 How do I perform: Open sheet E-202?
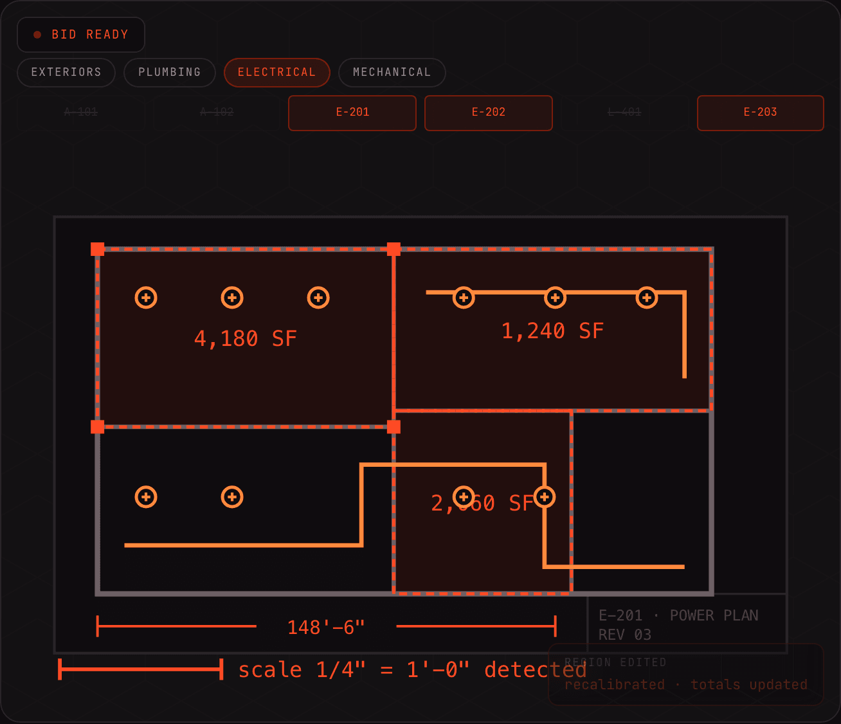[x=489, y=113]
